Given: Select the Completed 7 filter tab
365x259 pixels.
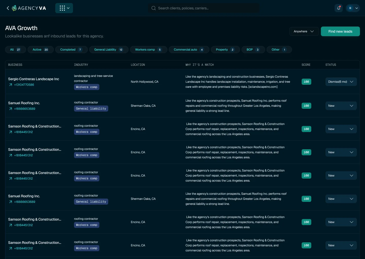Looking at the screenshot, I should tap(71, 50).
